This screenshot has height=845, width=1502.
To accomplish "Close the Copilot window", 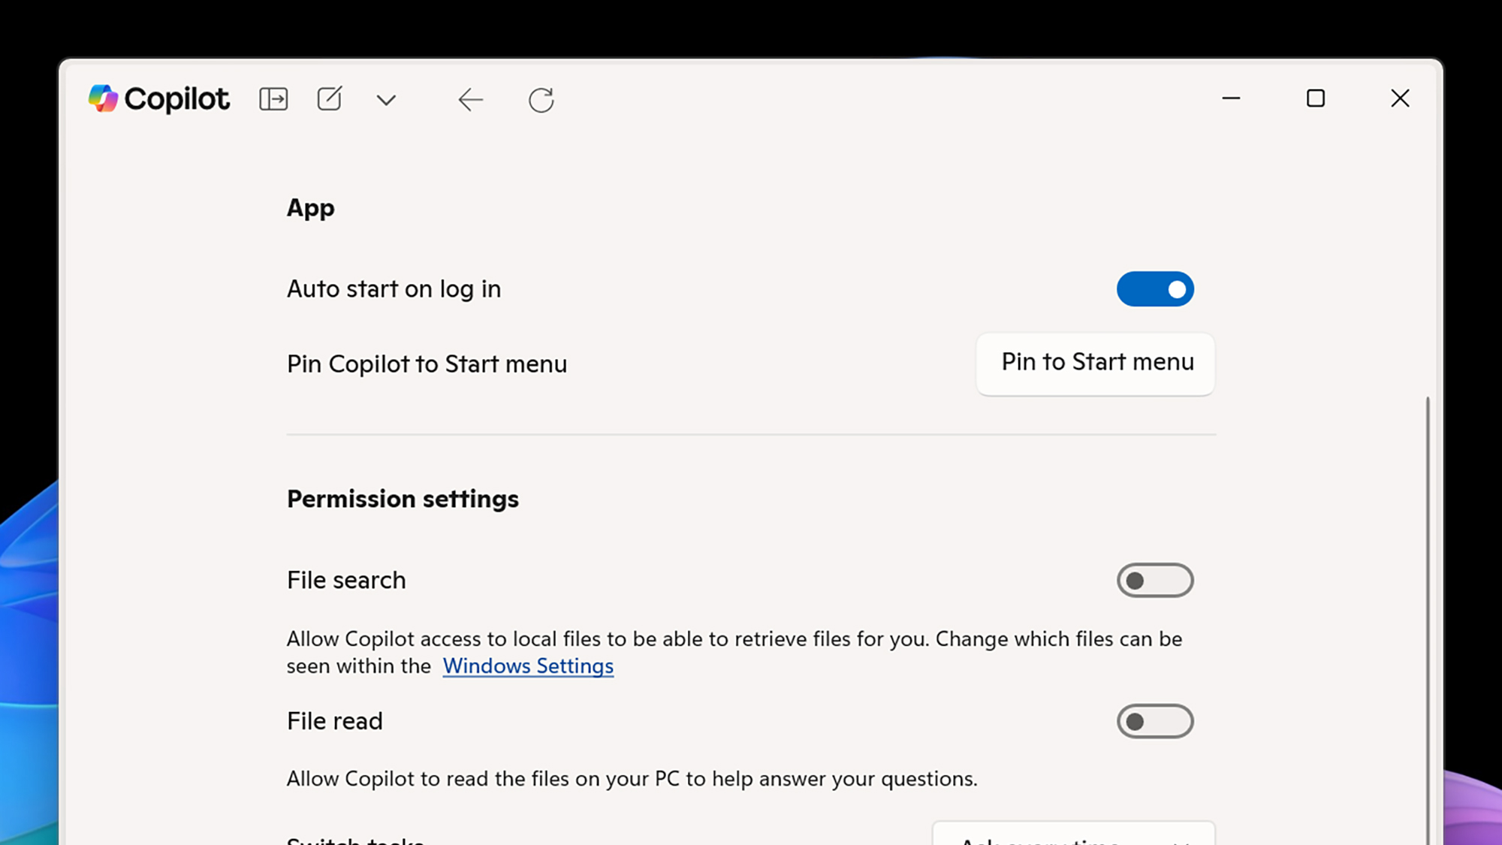I will click(1400, 98).
